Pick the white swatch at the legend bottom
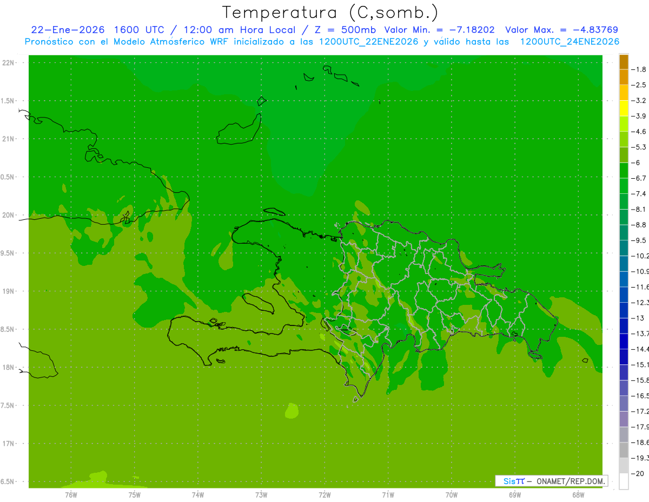The width and height of the screenshot is (649, 502). click(624, 481)
